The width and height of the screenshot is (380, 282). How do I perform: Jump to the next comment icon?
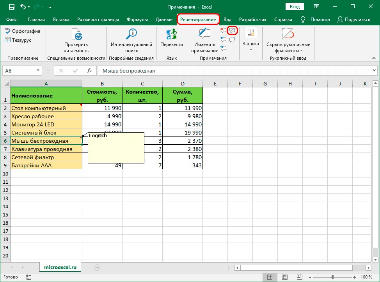pyautogui.click(x=223, y=48)
